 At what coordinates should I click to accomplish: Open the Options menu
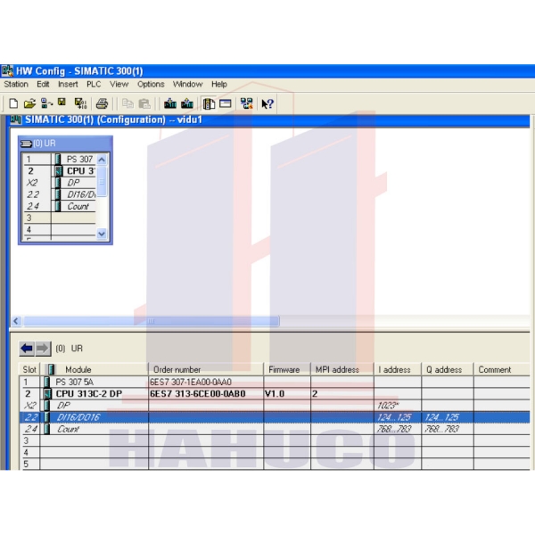click(151, 85)
